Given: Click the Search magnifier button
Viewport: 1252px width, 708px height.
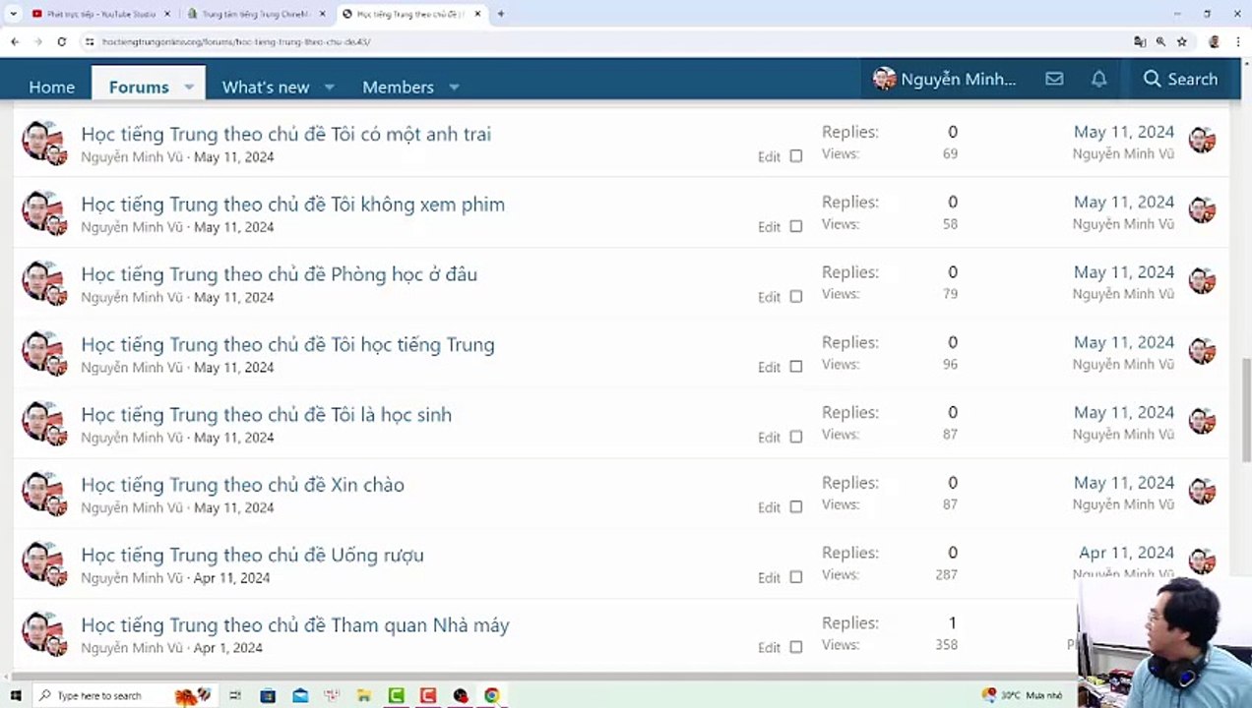Looking at the screenshot, I should (1180, 79).
